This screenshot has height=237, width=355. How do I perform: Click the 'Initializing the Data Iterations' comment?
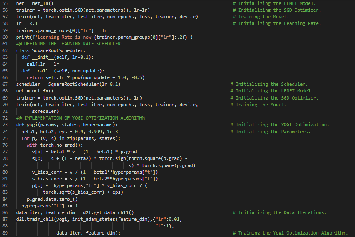(x=279, y=213)
